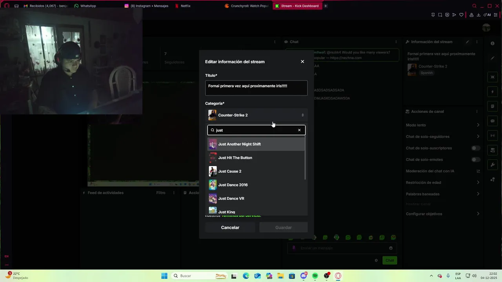The height and width of the screenshot is (282, 502).
Task: Click the taskbar Buscar search box
Action: pos(200,276)
